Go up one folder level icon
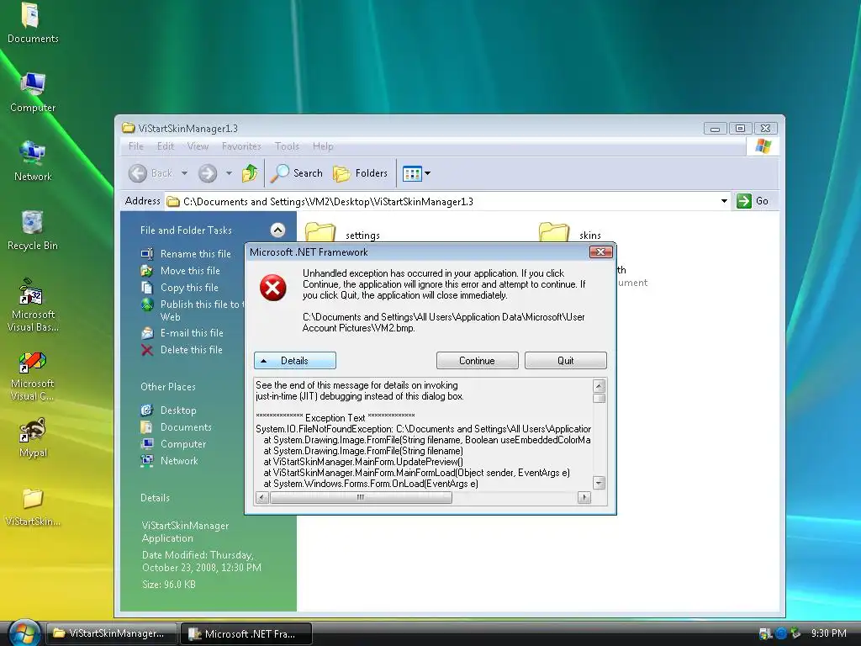Image resolution: width=861 pixels, height=646 pixels. [250, 173]
